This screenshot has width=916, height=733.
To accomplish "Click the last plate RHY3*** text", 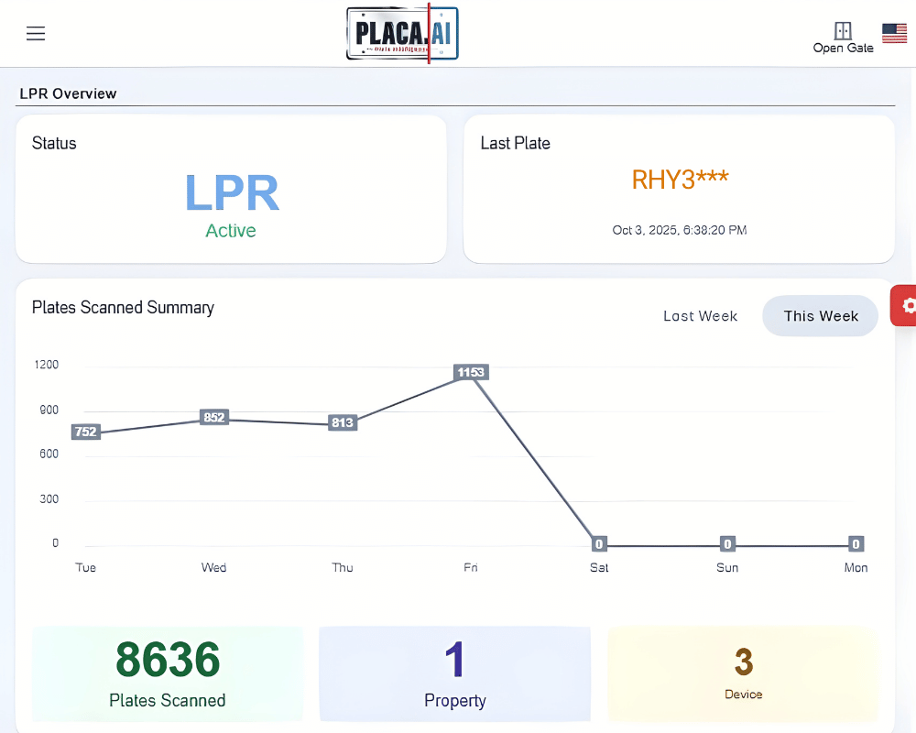I will pos(680,180).
